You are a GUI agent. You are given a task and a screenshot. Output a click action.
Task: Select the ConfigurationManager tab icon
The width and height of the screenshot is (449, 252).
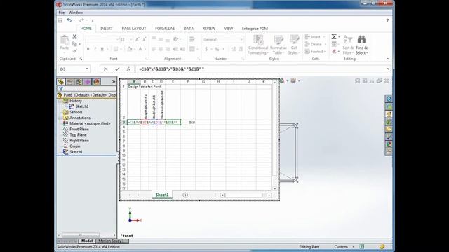(79, 82)
